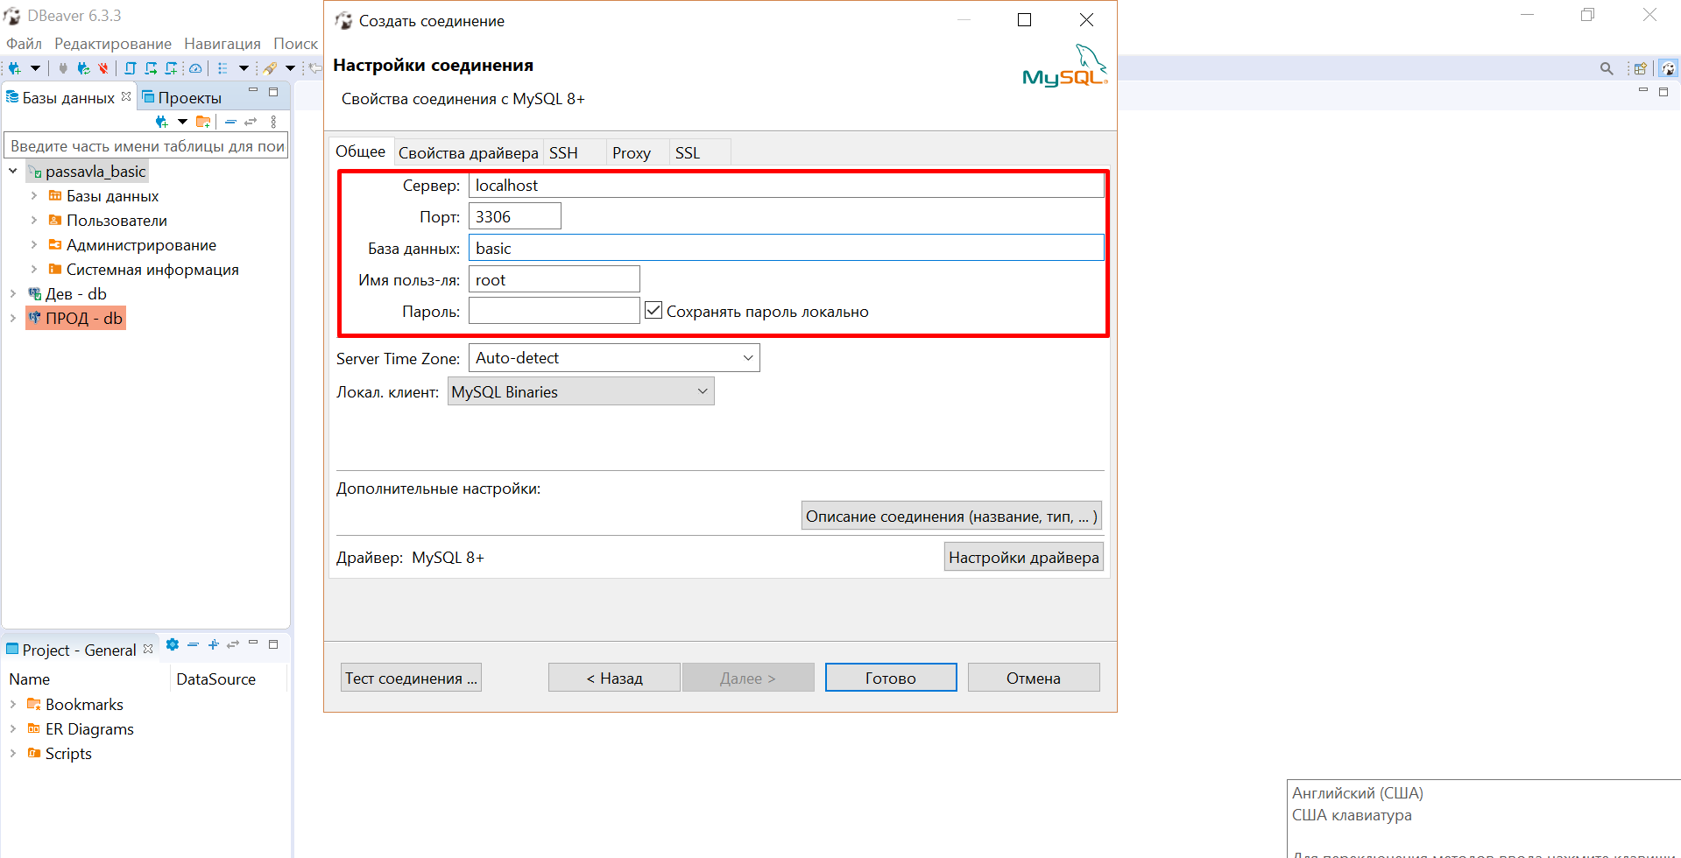Open the Поиск menu
1681x858 pixels.
[x=295, y=44]
